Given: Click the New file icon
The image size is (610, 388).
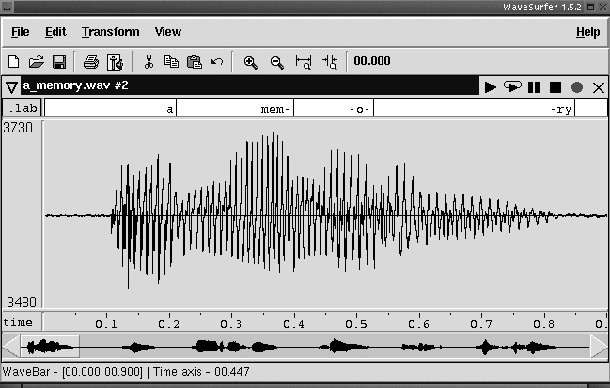Looking at the screenshot, I should click(x=16, y=62).
